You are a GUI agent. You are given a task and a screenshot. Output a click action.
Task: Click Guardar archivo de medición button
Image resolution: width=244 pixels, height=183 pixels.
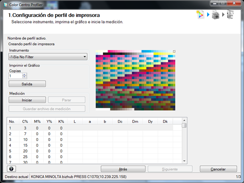point(47,109)
